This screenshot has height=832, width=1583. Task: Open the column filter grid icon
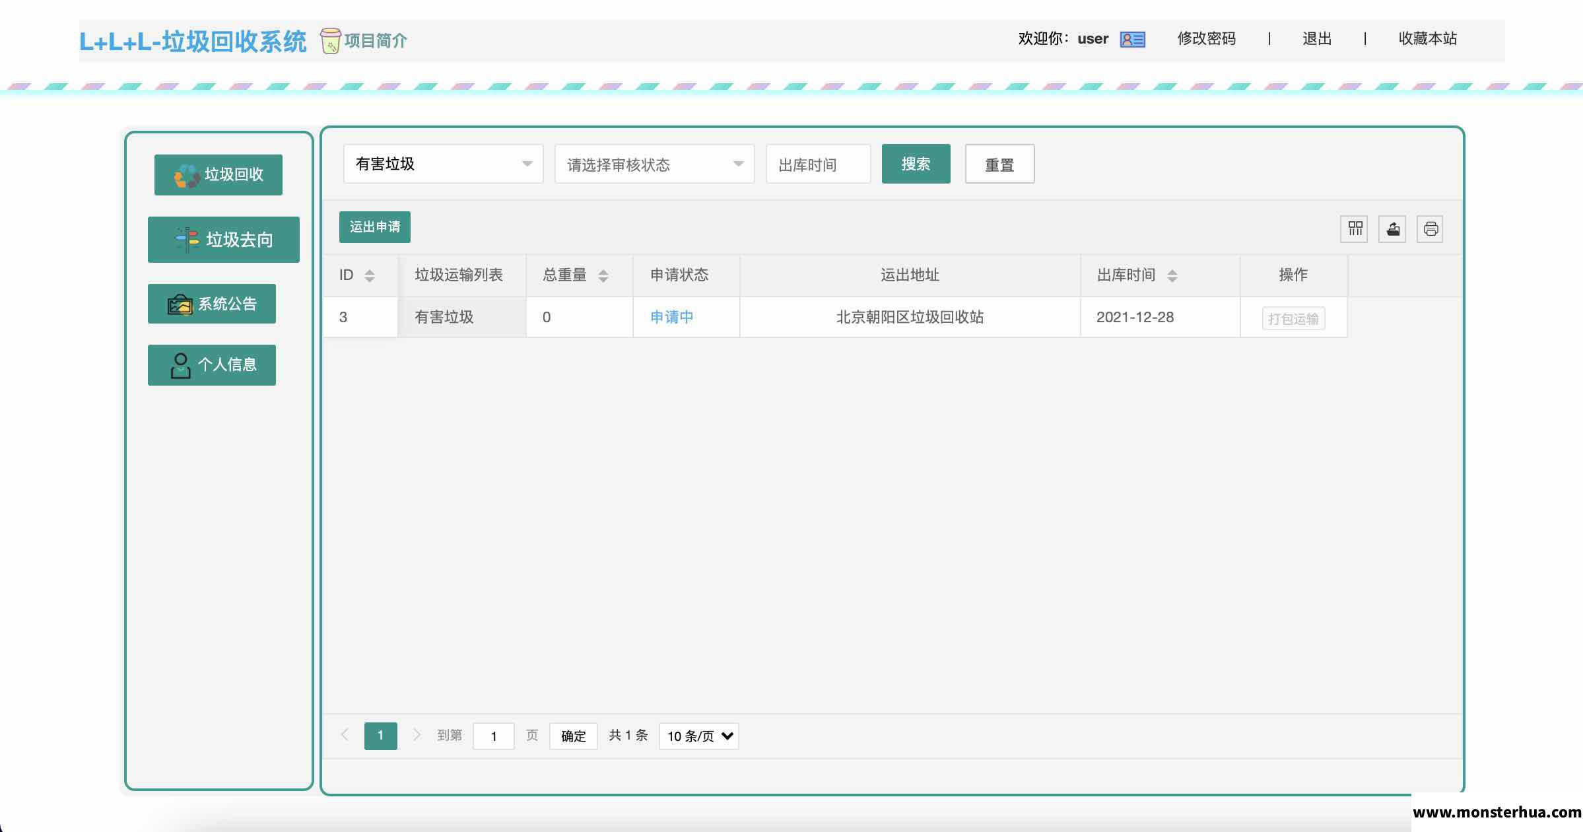[1355, 229]
